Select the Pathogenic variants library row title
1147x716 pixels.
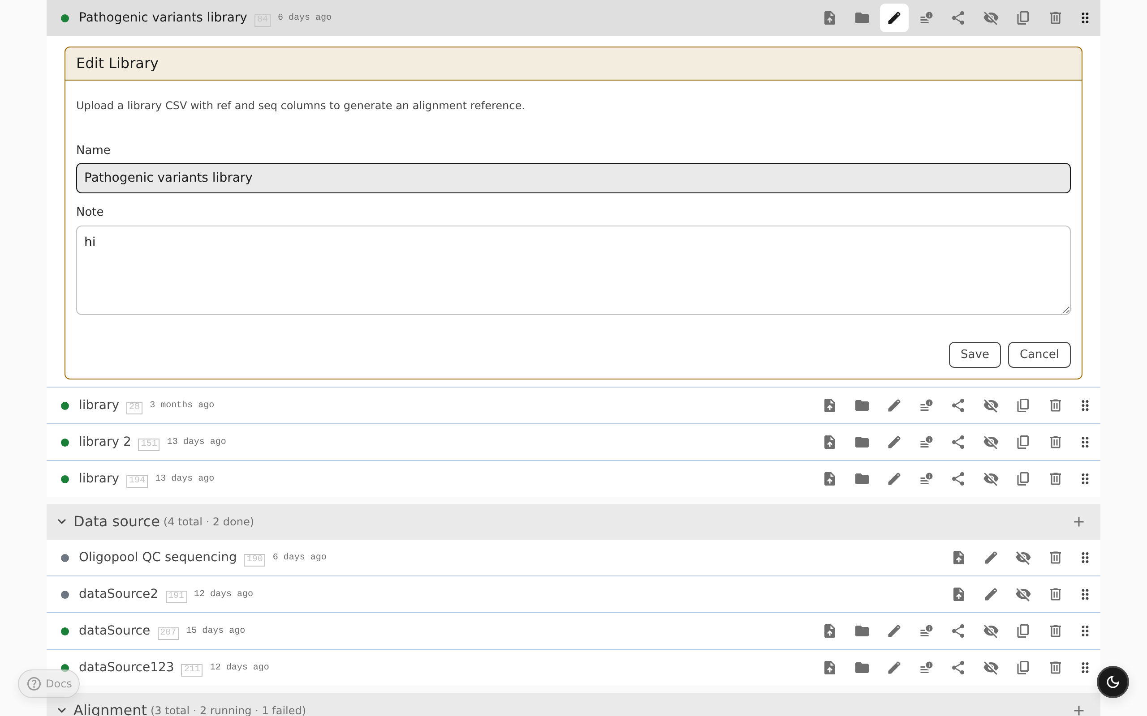coord(163,17)
